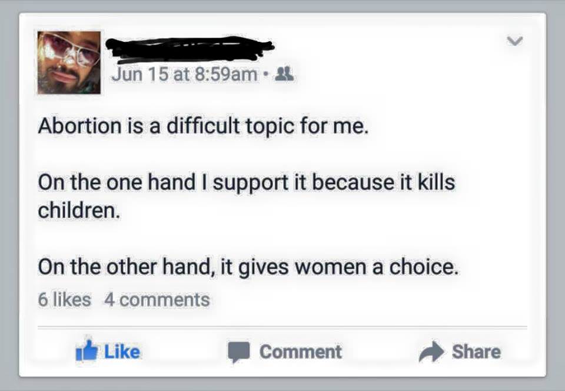
Task: Open the "4 comments" thread
Action: tap(157, 299)
